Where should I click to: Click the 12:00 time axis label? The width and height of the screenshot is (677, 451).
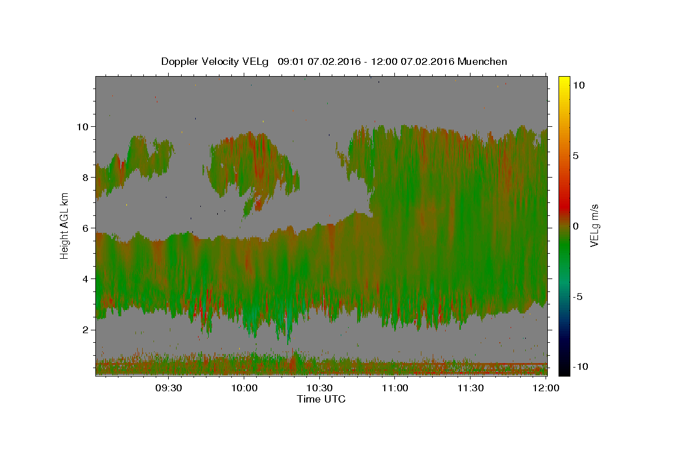click(546, 388)
